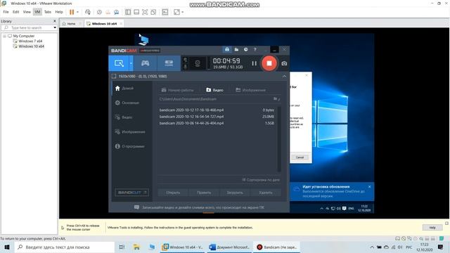Click the Bandicam file list scrollbar
The width and height of the screenshot is (450, 253).
click(x=279, y=139)
